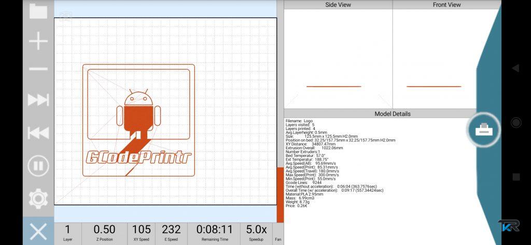The height and width of the screenshot is (245, 531).
Task: Open settings via the gear icon
Action: click(x=38, y=198)
